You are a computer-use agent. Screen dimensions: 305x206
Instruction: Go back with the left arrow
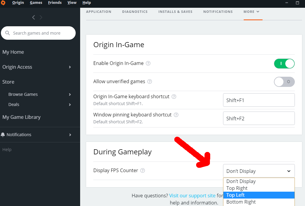point(34,18)
